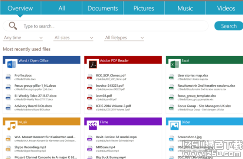Screen dimensions: 243x159
Task: Click file icon beside Bi-Weekly Telco 27.11.17.docx
Action: pos(8,97)
